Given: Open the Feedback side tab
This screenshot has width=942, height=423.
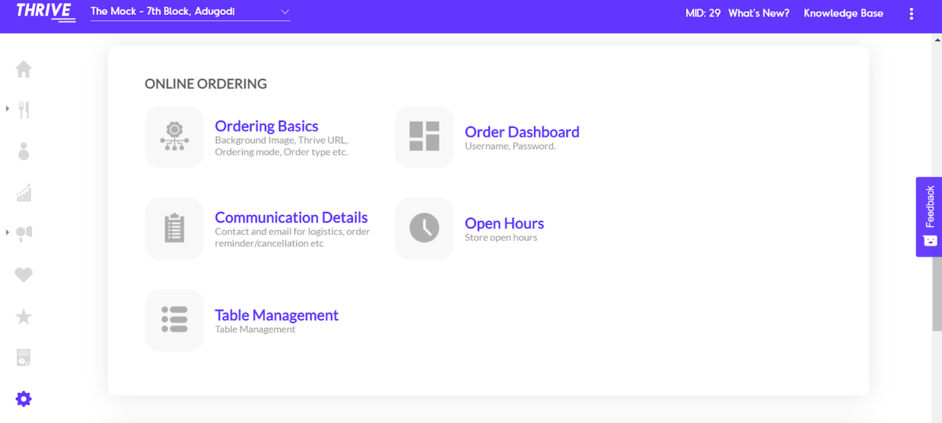Looking at the screenshot, I should pyautogui.click(x=929, y=216).
